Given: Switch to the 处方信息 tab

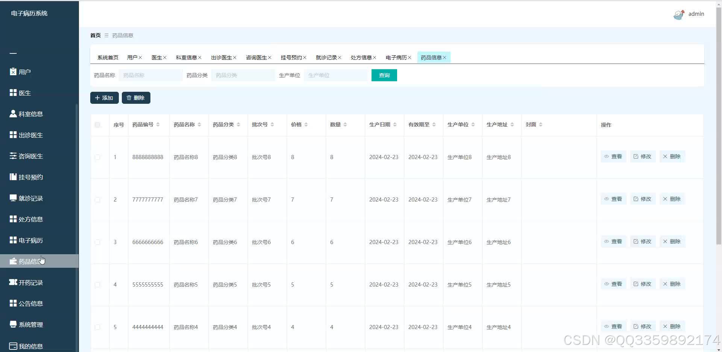Looking at the screenshot, I should pos(361,58).
